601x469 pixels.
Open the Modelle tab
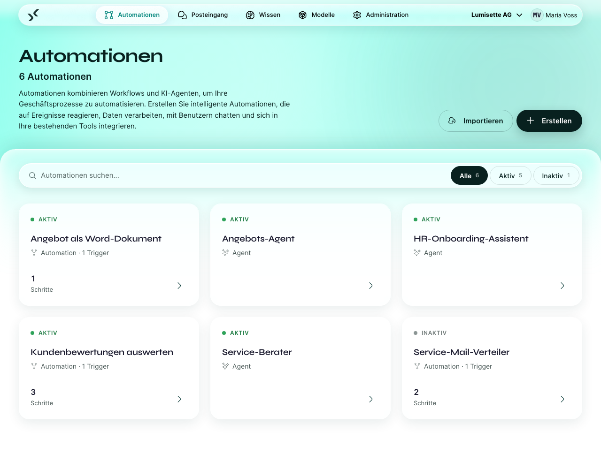(316, 15)
